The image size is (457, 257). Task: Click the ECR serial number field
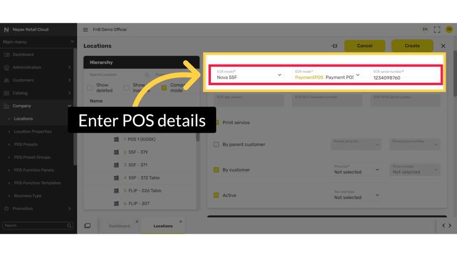point(406,75)
